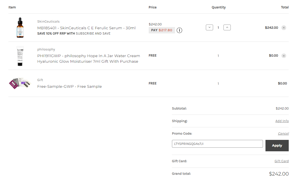296x180 pixels.
Task: Open Free-Sample-GWP product link
Action: 69,86
